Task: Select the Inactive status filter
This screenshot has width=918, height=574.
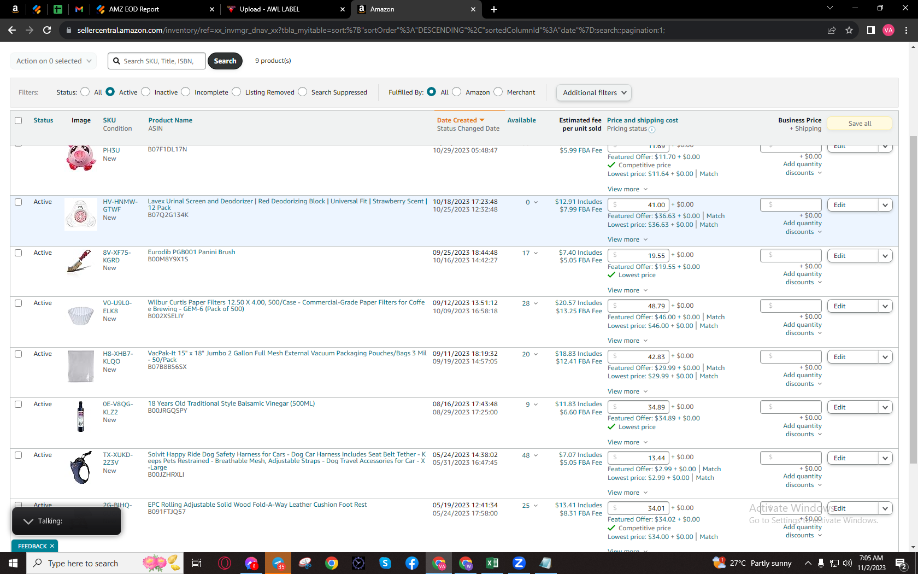Action: click(146, 92)
